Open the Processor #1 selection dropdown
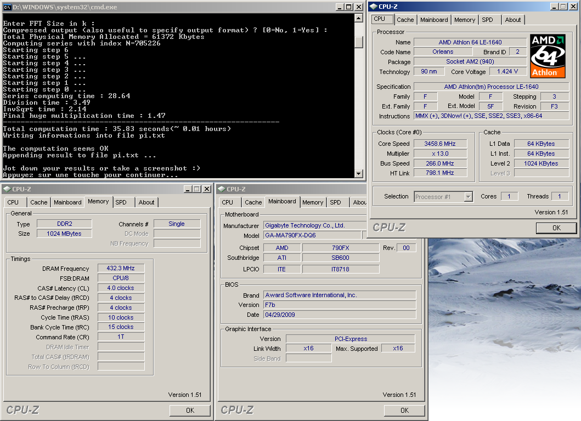This screenshot has width=581, height=421. [x=469, y=197]
